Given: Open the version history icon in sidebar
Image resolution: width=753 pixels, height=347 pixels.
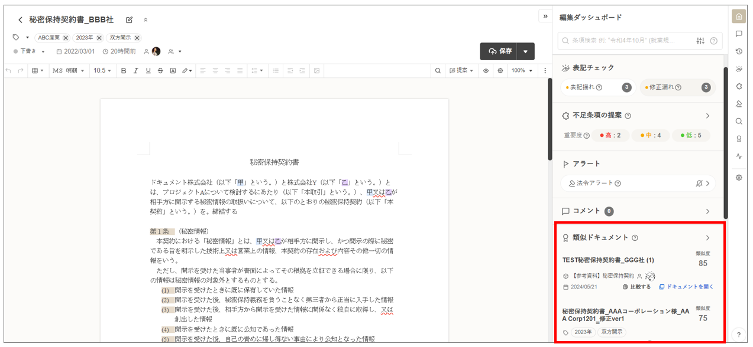Looking at the screenshot, I should [x=739, y=51].
